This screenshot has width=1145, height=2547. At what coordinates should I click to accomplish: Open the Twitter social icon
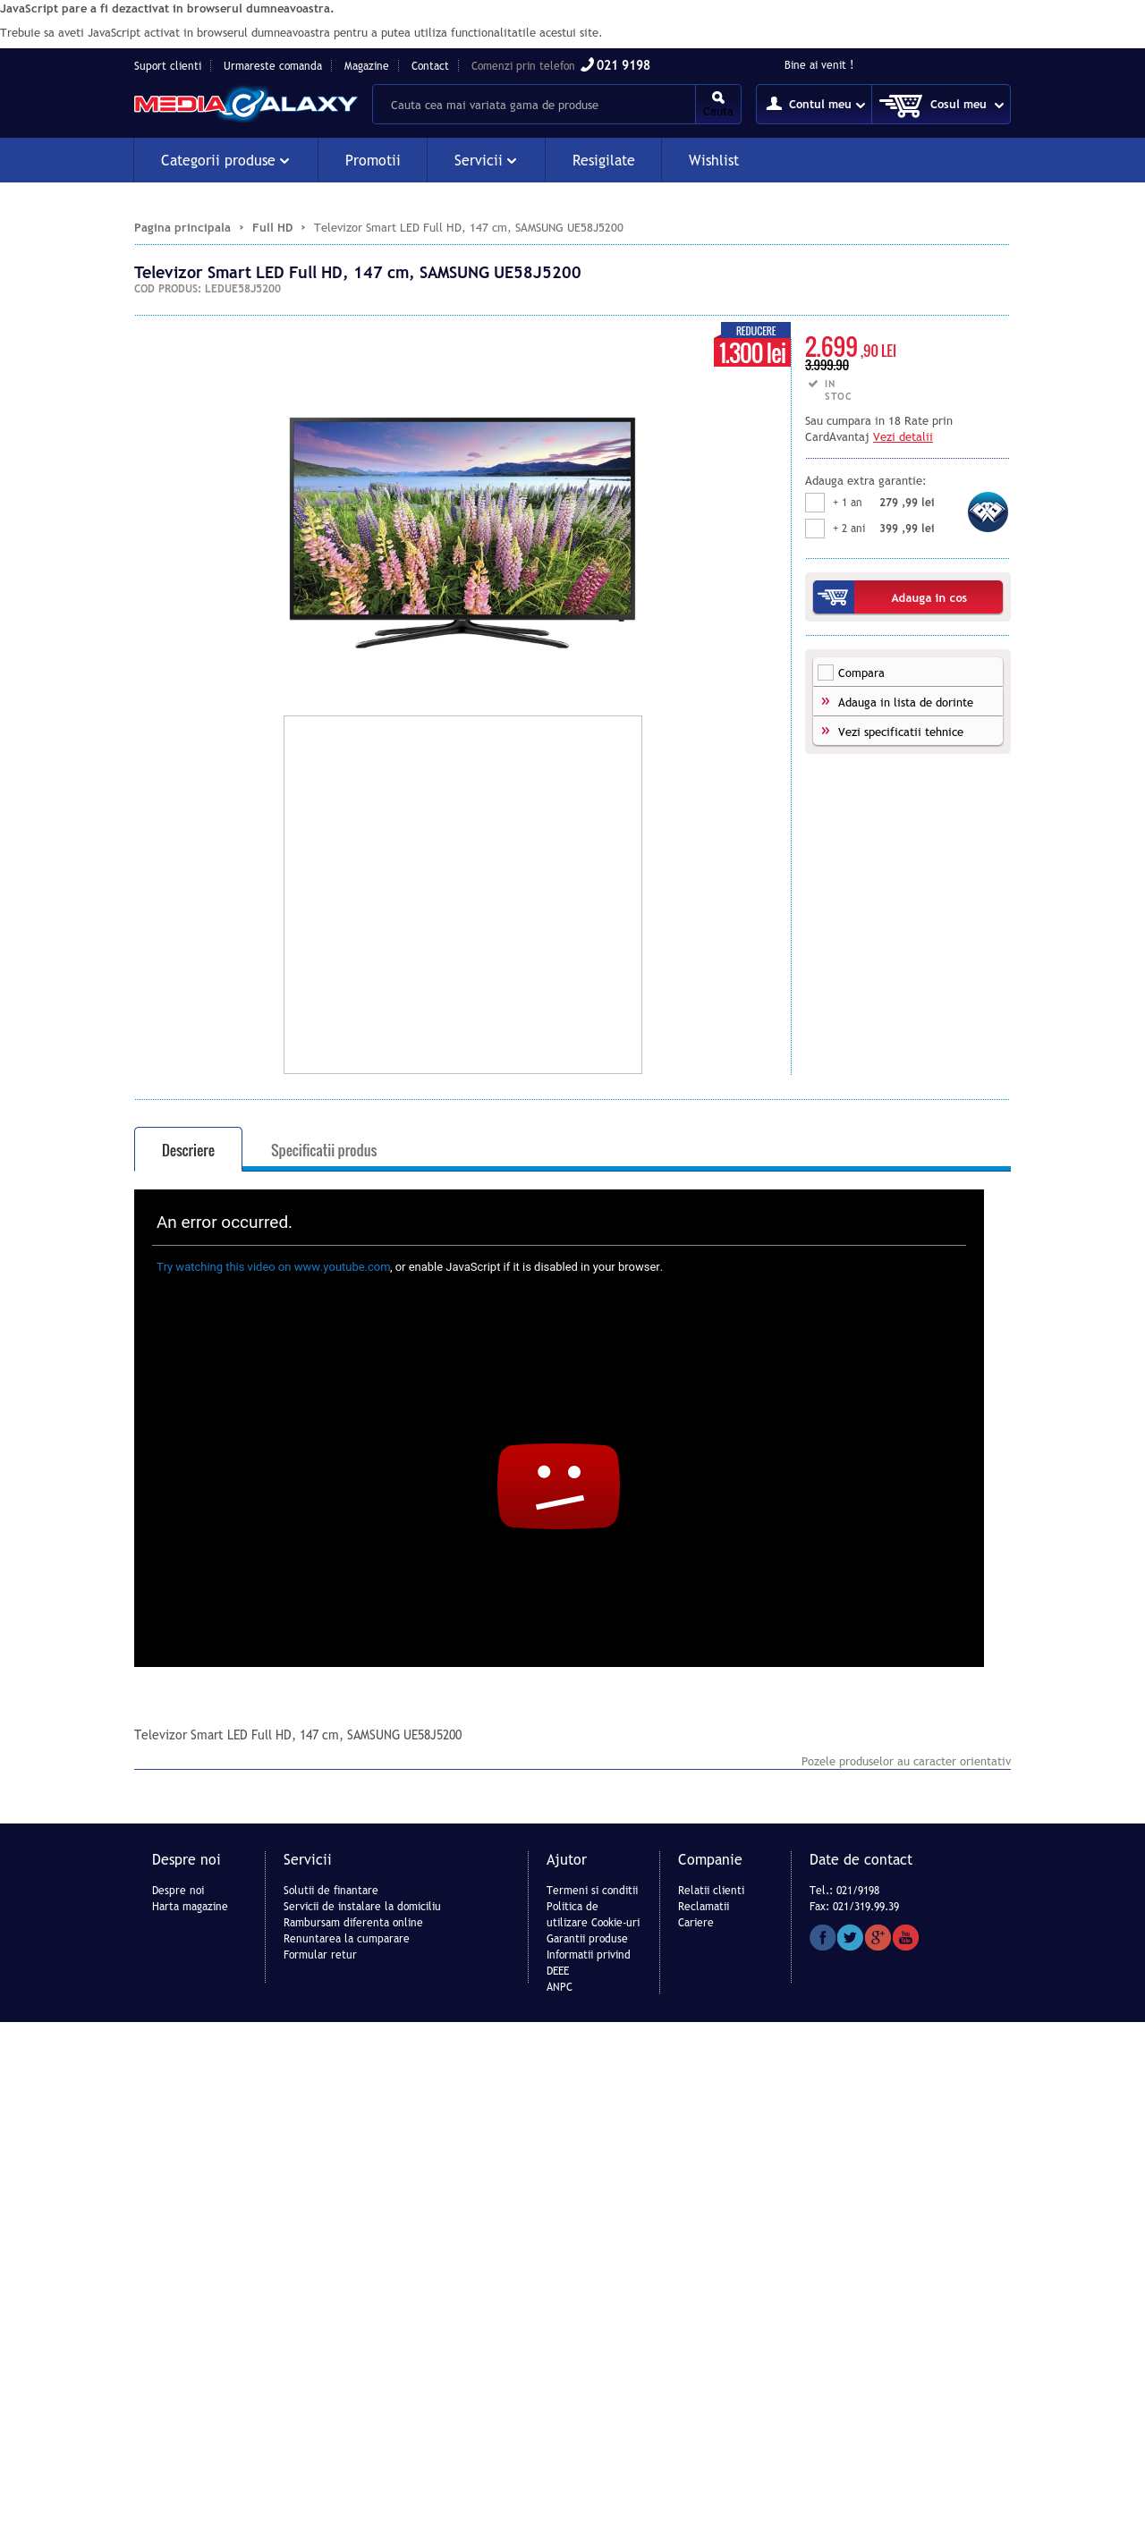[849, 1937]
